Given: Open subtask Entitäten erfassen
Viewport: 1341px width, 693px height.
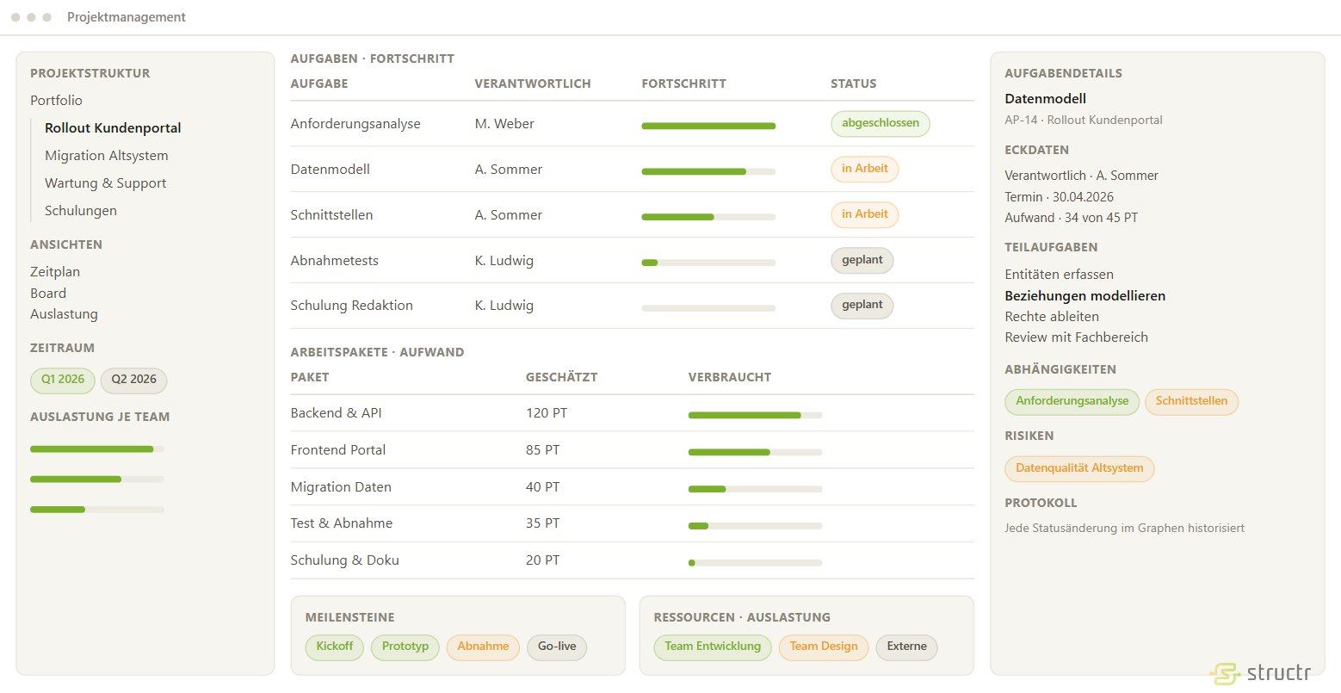Looking at the screenshot, I should 1060,275.
